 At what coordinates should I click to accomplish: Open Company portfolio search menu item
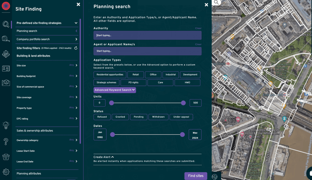47,39
